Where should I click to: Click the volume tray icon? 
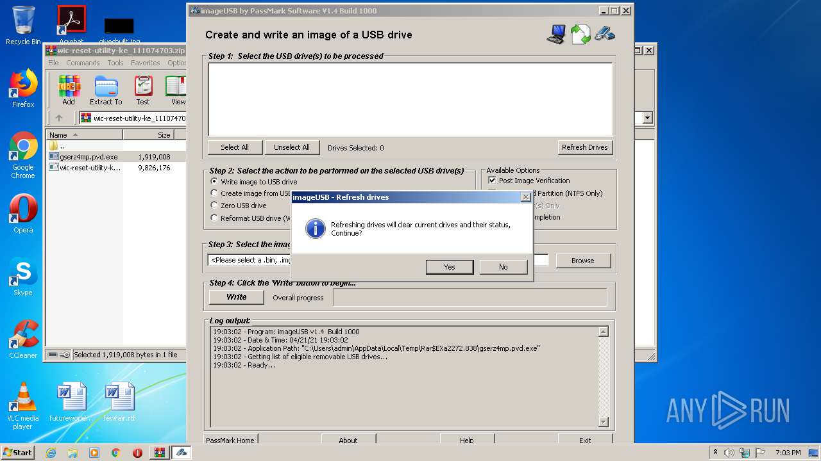point(729,453)
